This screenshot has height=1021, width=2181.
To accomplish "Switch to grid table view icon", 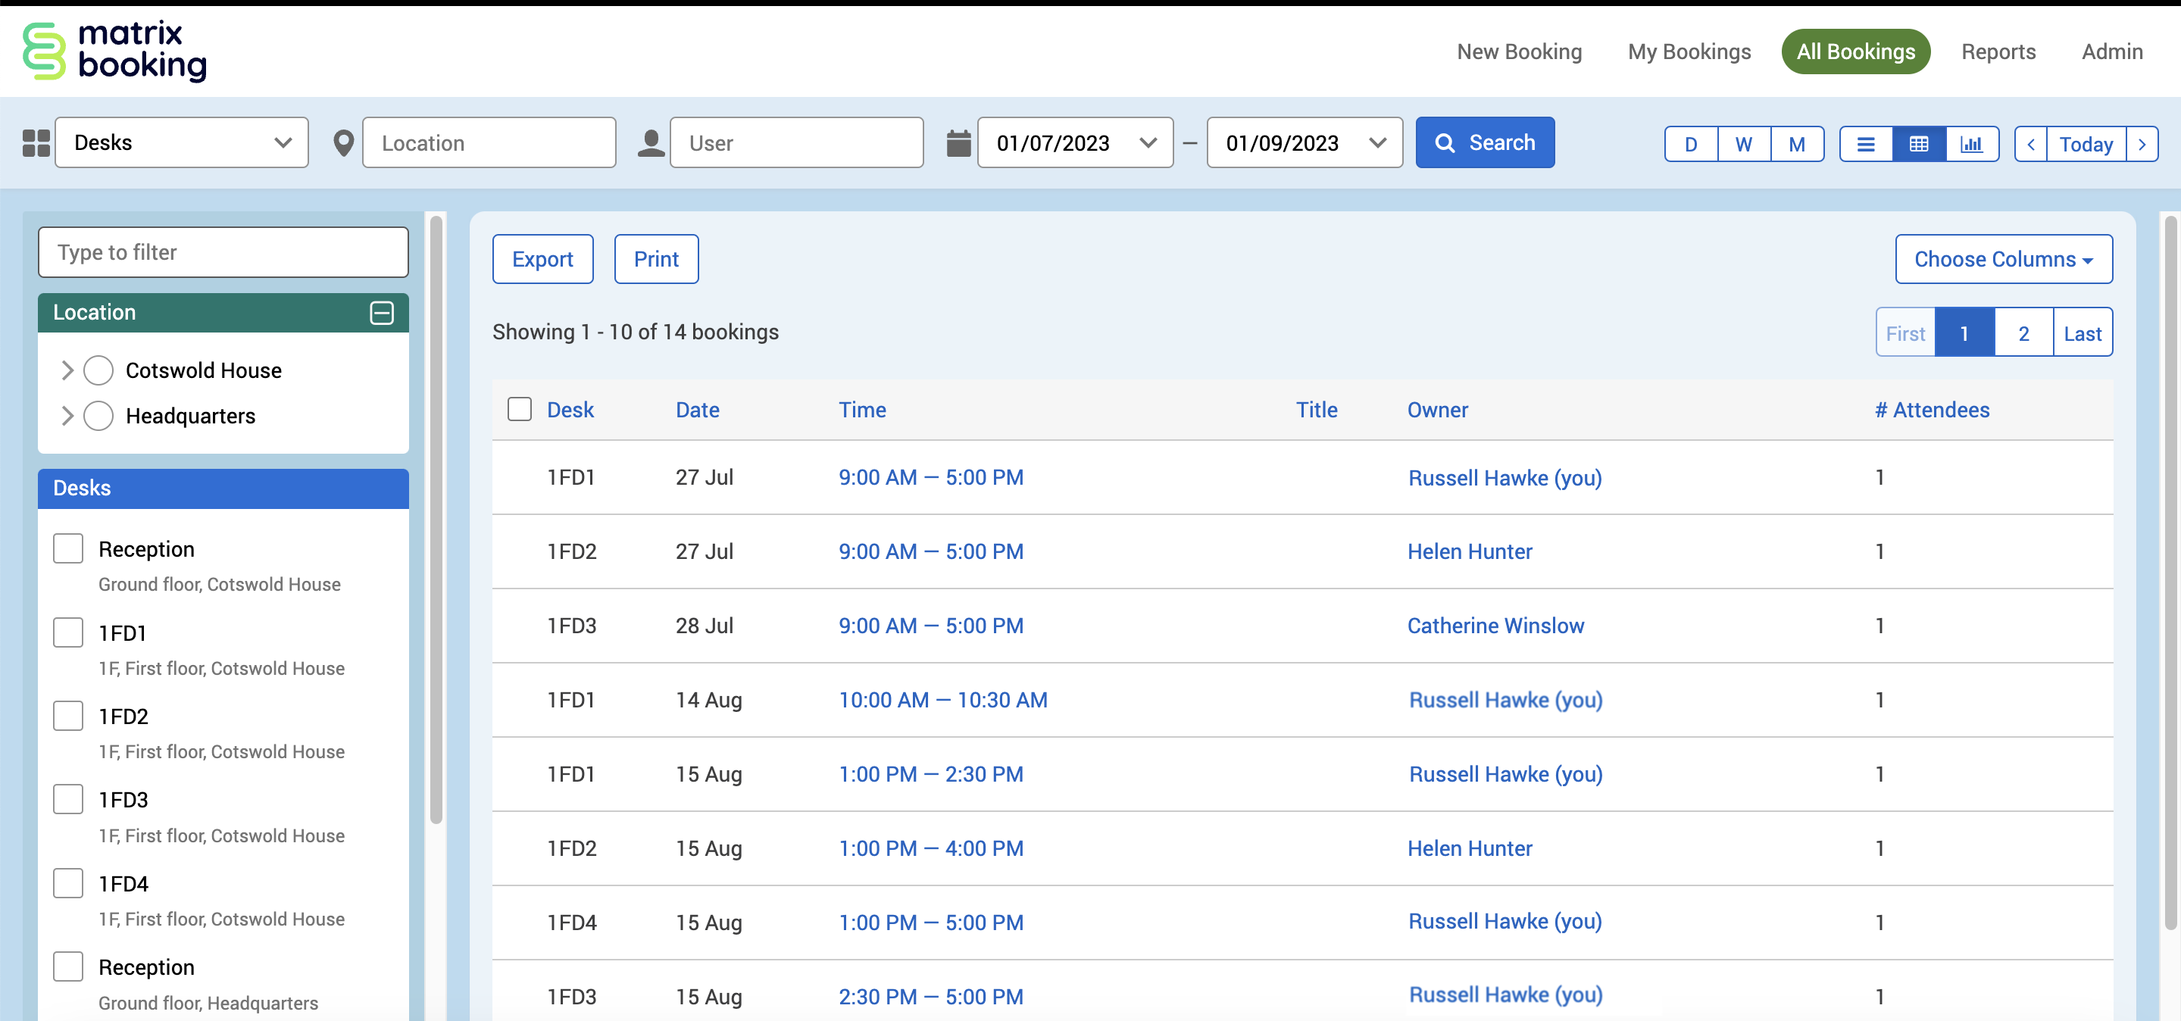I will coord(1919,144).
